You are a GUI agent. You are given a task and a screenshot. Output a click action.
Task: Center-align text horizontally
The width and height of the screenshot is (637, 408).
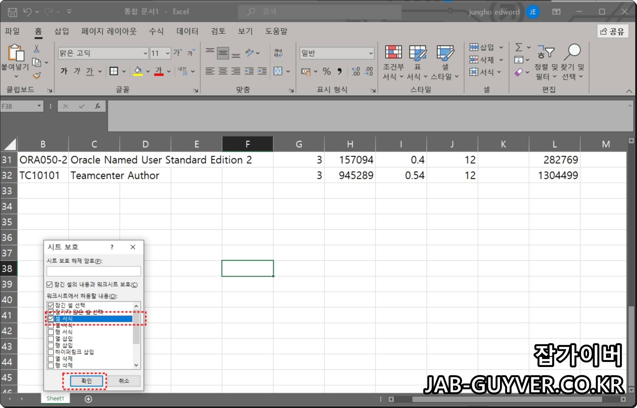click(223, 71)
